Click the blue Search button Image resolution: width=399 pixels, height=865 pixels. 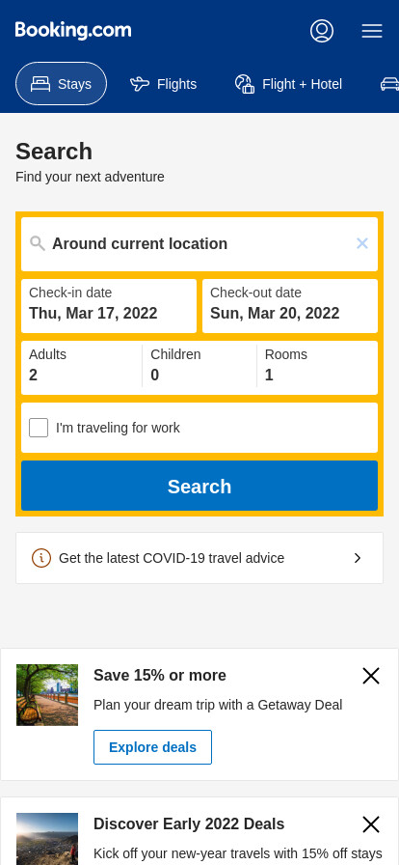(x=199, y=486)
